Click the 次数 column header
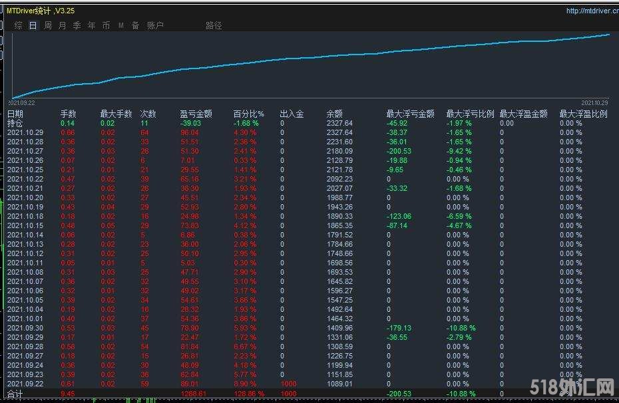This screenshot has width=619, height=403. 148,114
